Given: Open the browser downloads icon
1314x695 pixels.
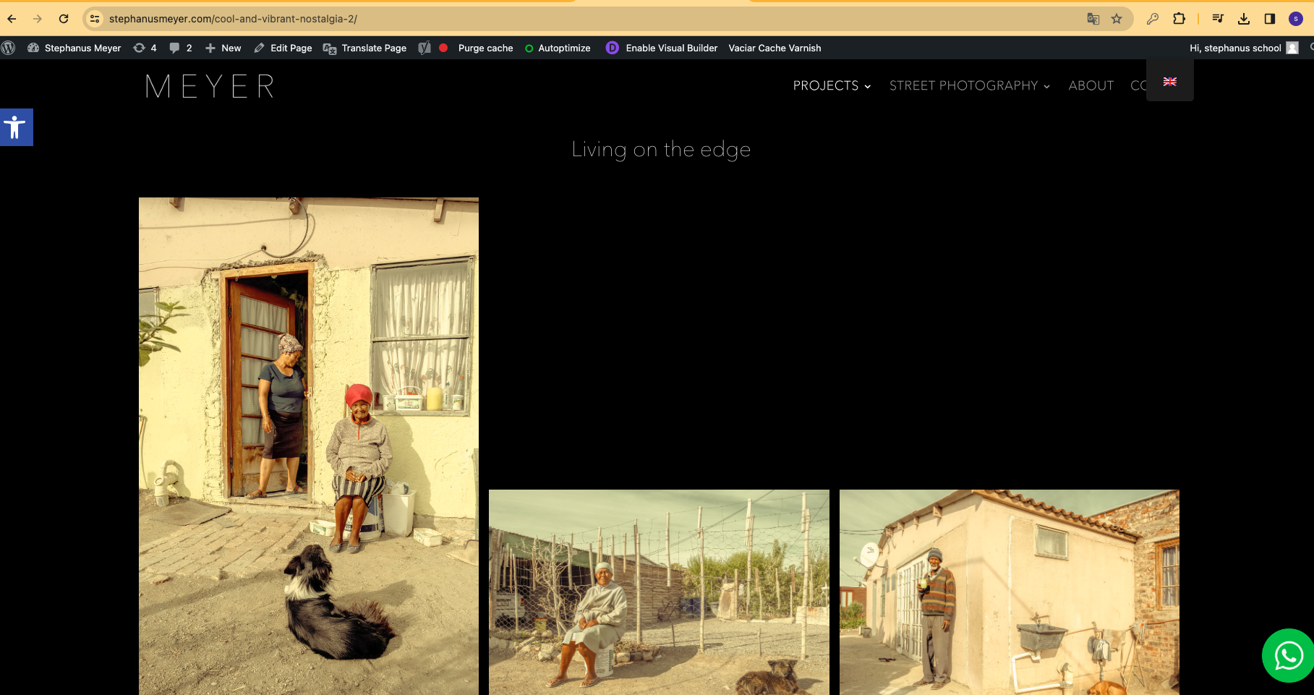Looking at the screenshot, I should point(1244,19).
